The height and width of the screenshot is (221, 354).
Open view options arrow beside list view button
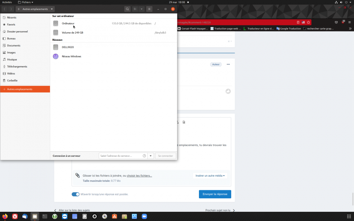142,9
